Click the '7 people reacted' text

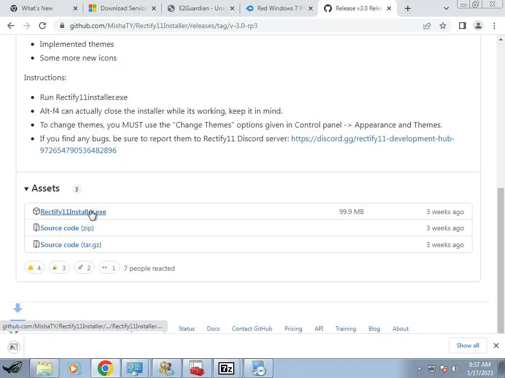coord(149,268)
